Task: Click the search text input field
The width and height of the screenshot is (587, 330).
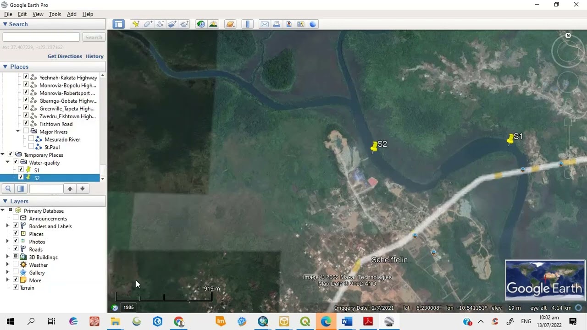Action: tap(41, 37)
